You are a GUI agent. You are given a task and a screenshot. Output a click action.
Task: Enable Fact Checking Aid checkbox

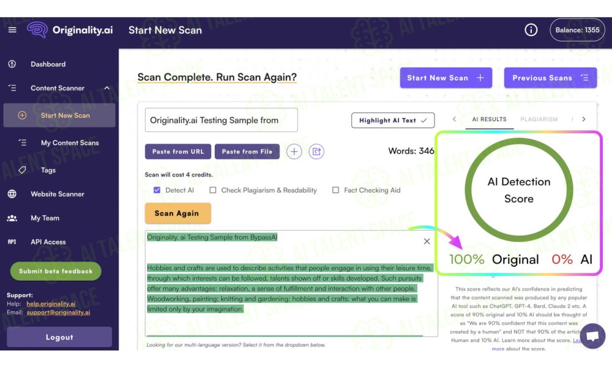[335, 190]
